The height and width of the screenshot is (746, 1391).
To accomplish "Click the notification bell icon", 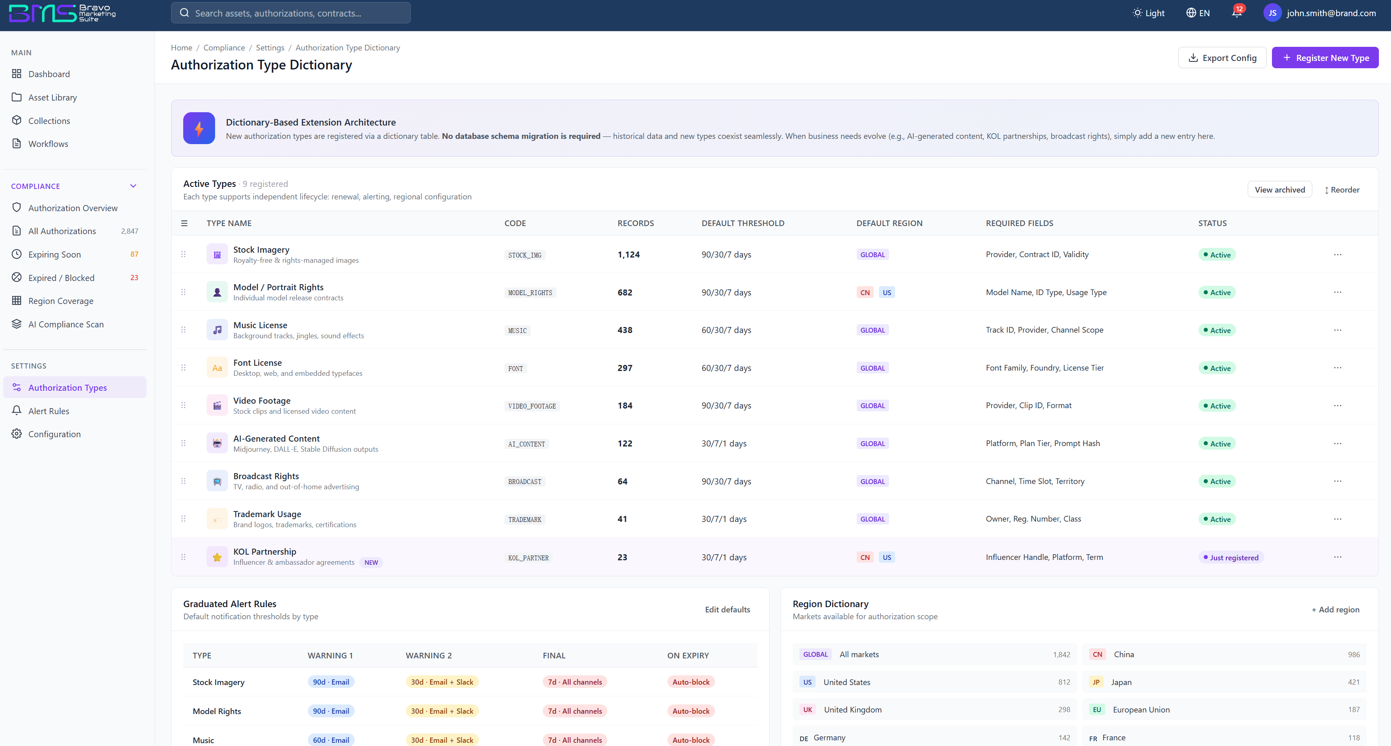I will (x=1236, y=13).
